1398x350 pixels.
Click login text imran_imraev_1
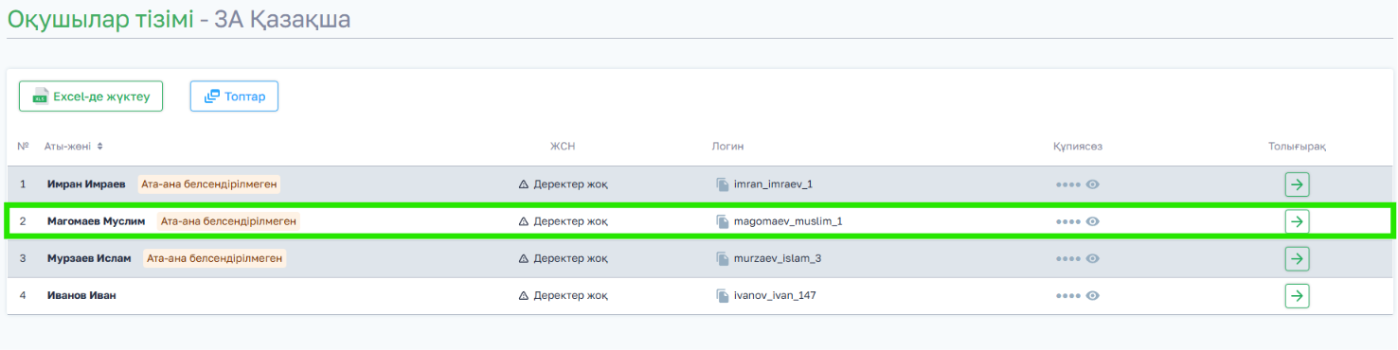coord(773,184)
